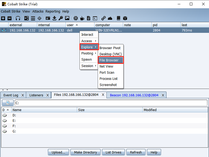Switch to the Event Log tab
The image size is (209, 157).
[11, 95]
